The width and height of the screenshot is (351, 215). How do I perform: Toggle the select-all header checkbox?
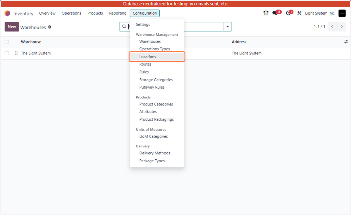click(7, 42)
